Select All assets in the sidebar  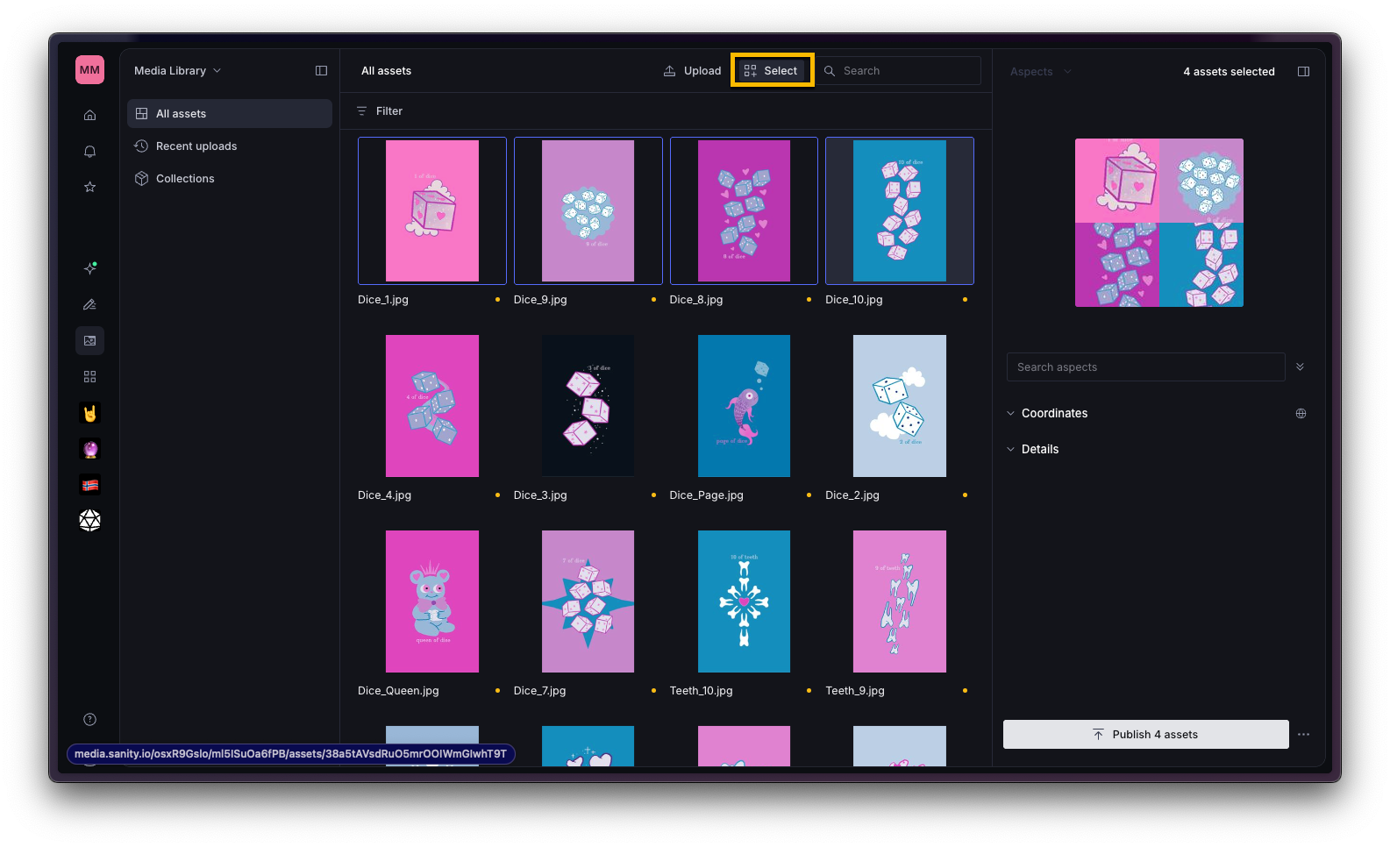coord(230,114)
